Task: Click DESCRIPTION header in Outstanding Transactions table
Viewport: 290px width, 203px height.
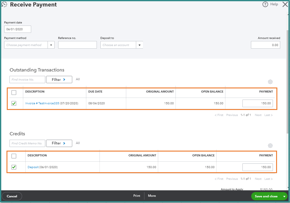Action: point(35,91)
